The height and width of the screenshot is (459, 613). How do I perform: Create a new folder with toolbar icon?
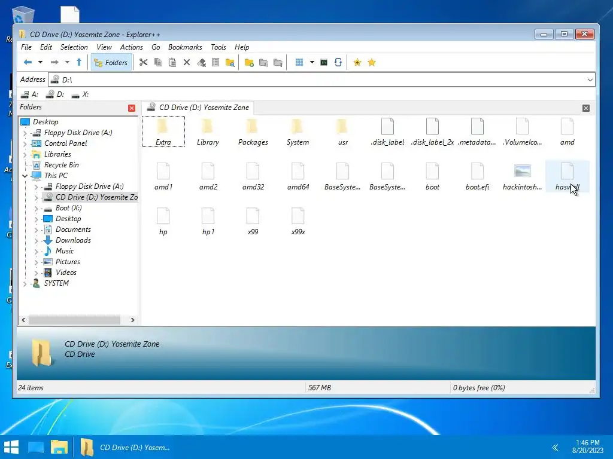249,62
